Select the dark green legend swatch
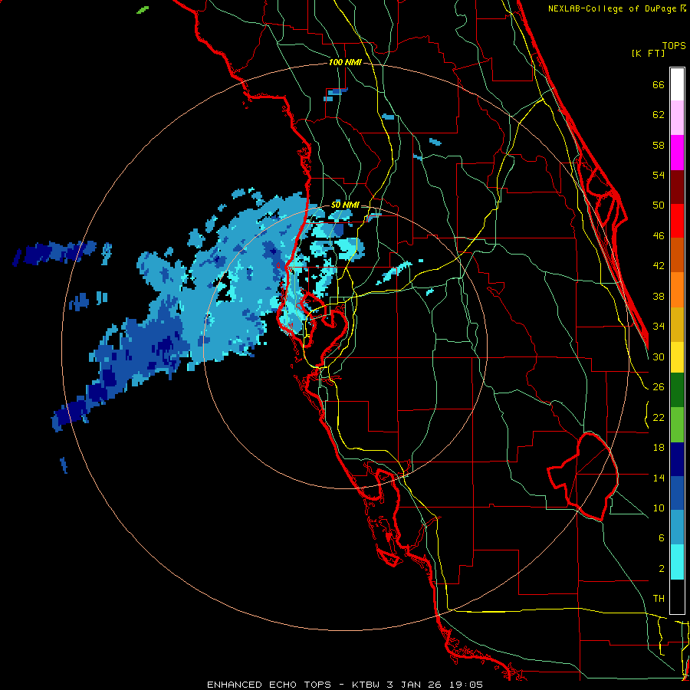This screenshot has height=690, width=690. (677, 390)
